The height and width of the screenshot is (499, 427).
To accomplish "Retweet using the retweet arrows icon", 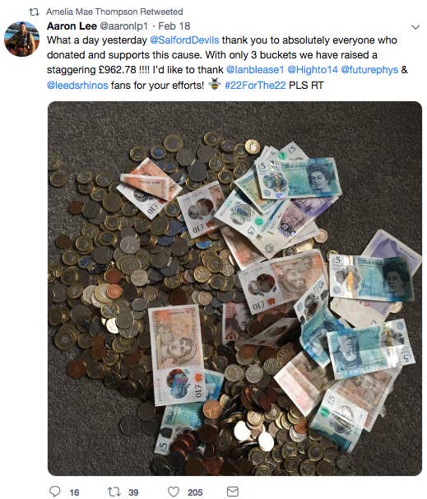I will coord(114,492).
